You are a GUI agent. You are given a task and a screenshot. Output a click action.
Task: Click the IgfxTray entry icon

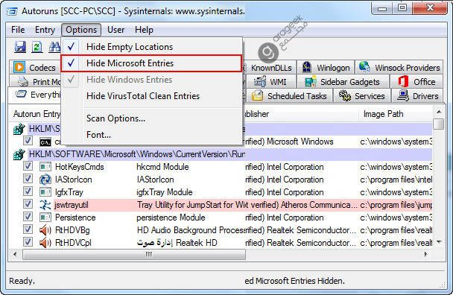(45, 192)
